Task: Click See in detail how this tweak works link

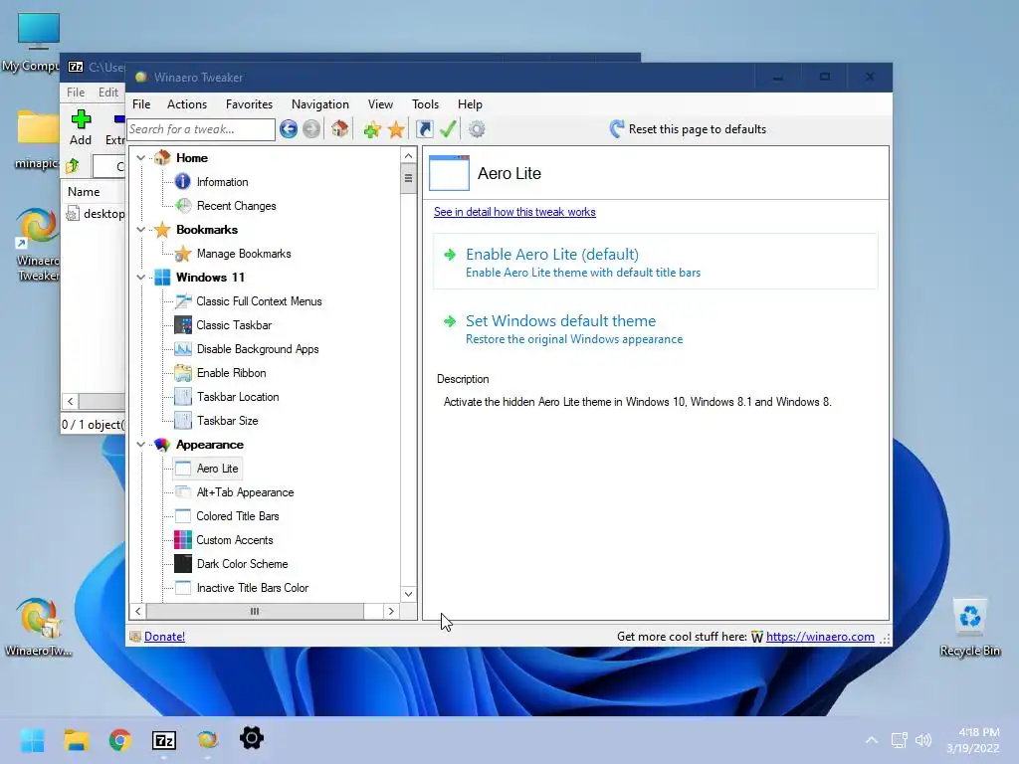Action: tap(514, 212)
